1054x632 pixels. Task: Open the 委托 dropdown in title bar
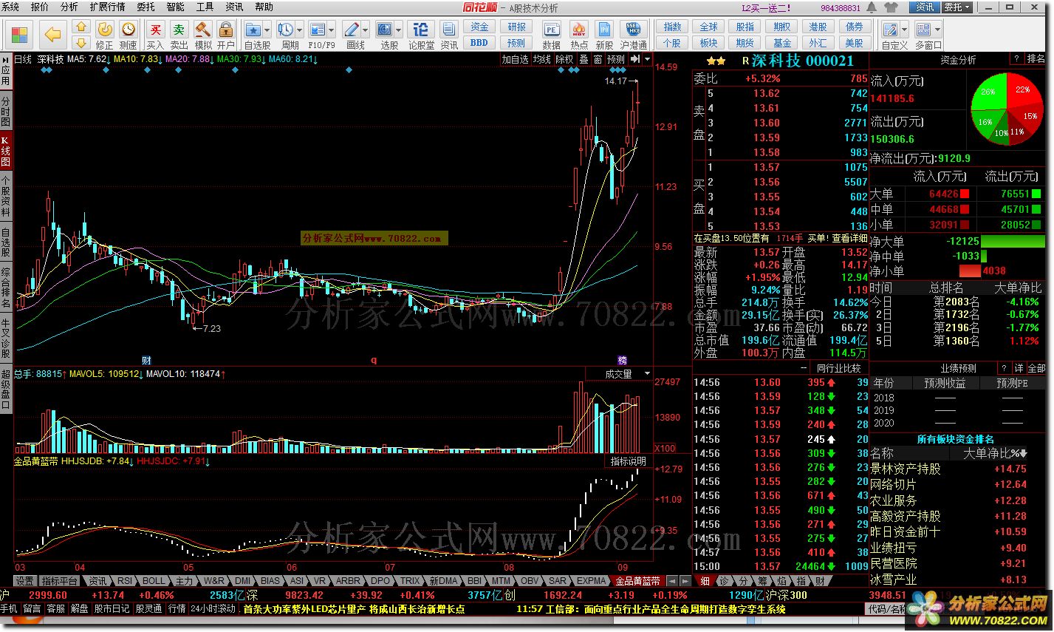957,7
